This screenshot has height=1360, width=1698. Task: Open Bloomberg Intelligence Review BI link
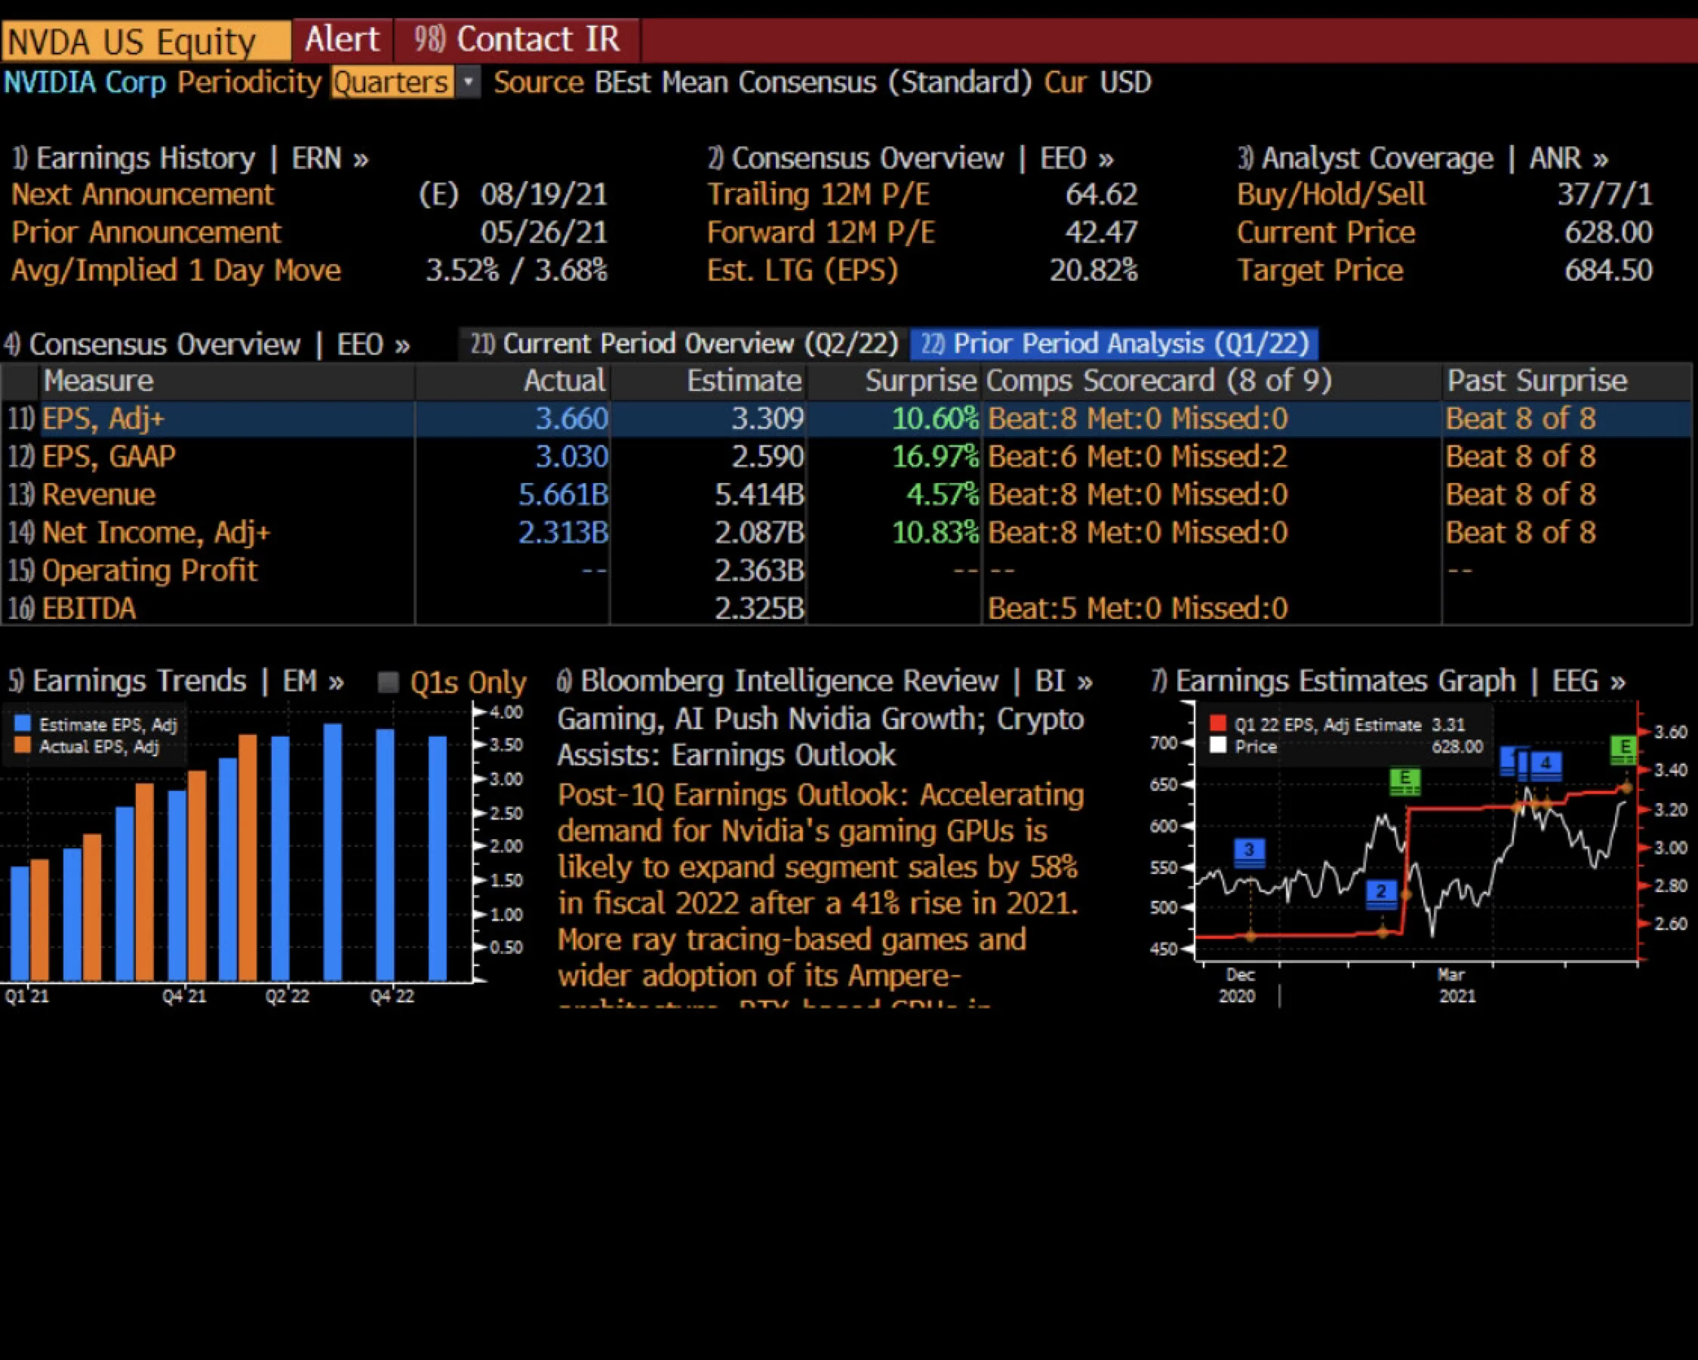coord(825,682)
